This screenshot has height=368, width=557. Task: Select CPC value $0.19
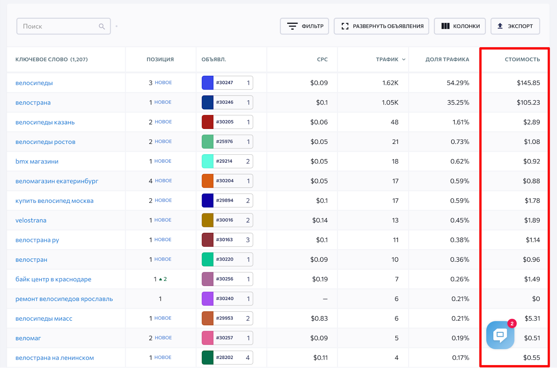tap(320, 279)
